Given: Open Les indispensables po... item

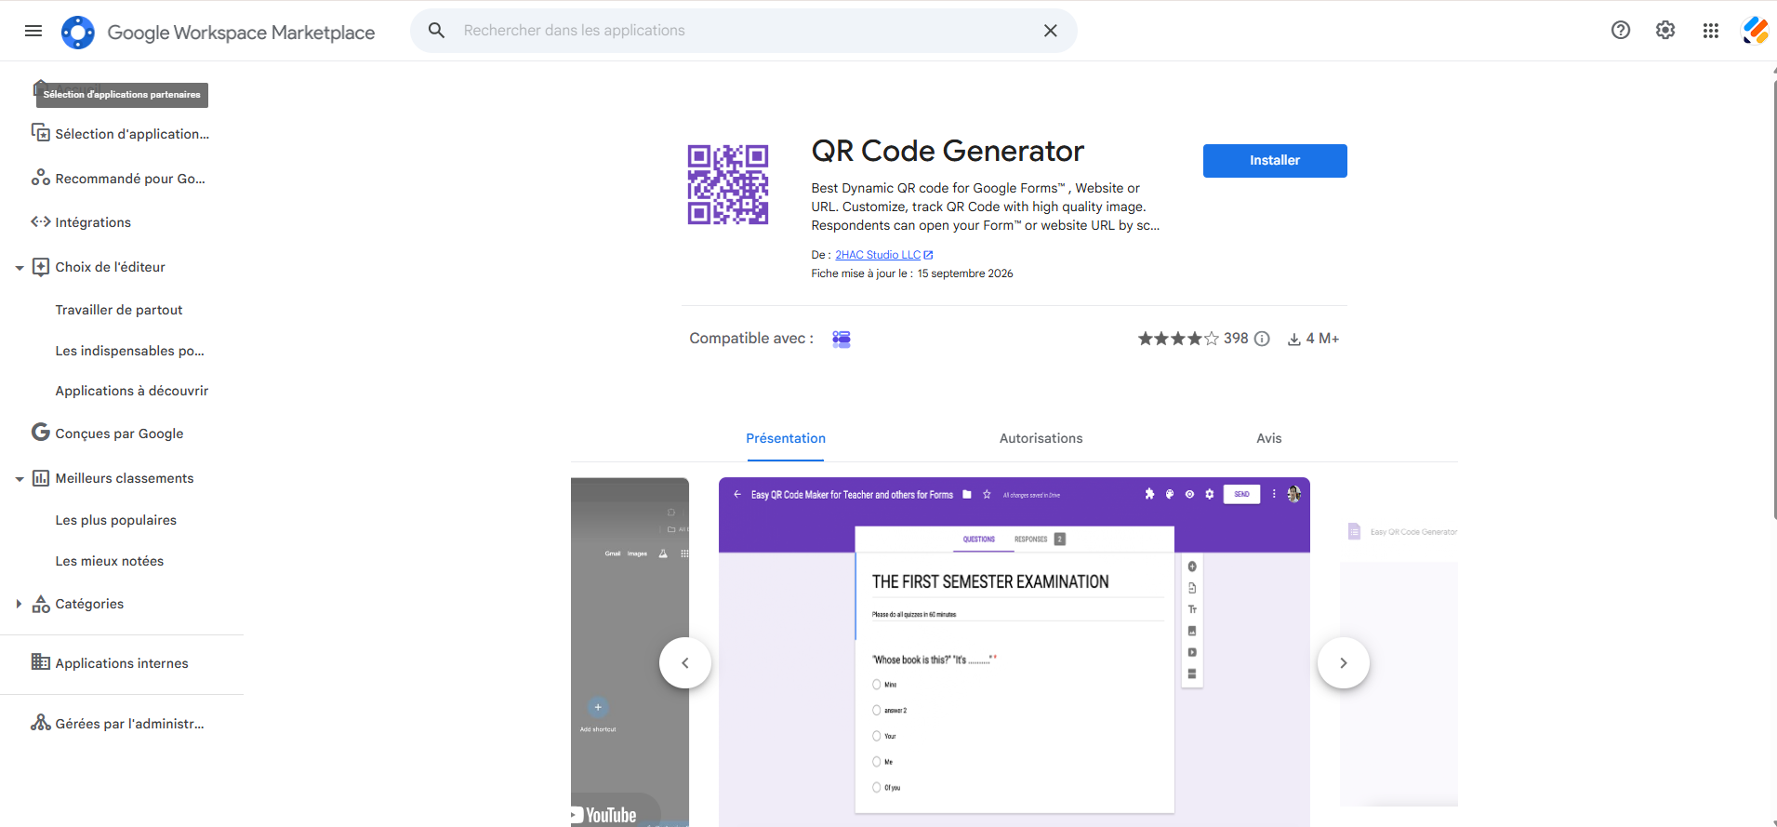Looking at the screenshot, I should 129,351.
